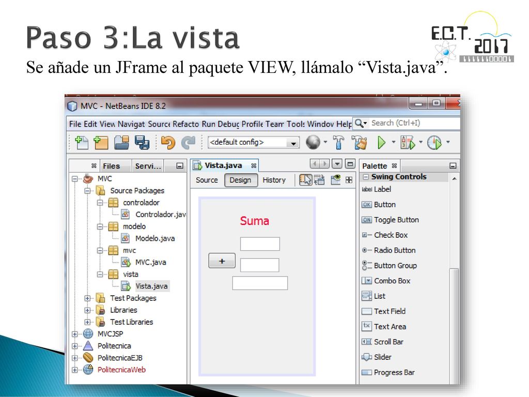The width and height of the screenshot is (529, 397).
Task: Expand the Libraries node
Action: [x=87, y=310]
